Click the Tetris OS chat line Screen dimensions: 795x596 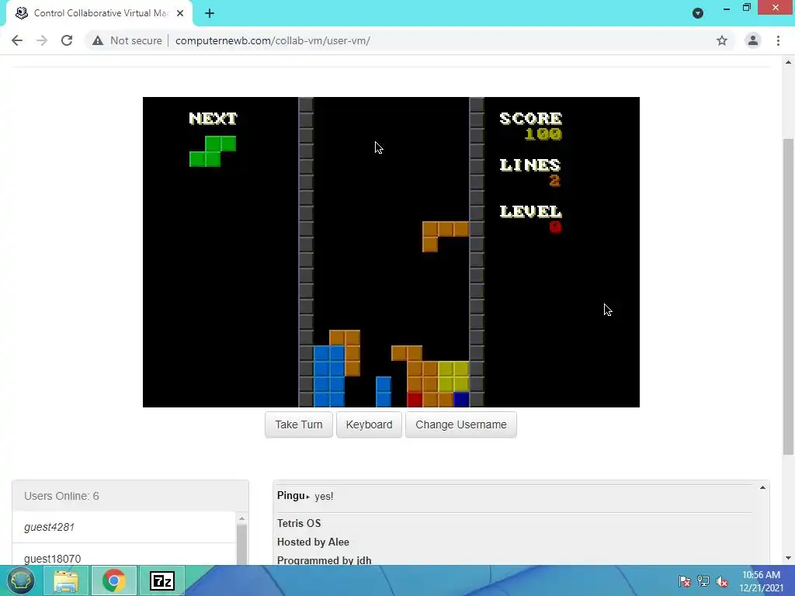[x=299, y=523]
